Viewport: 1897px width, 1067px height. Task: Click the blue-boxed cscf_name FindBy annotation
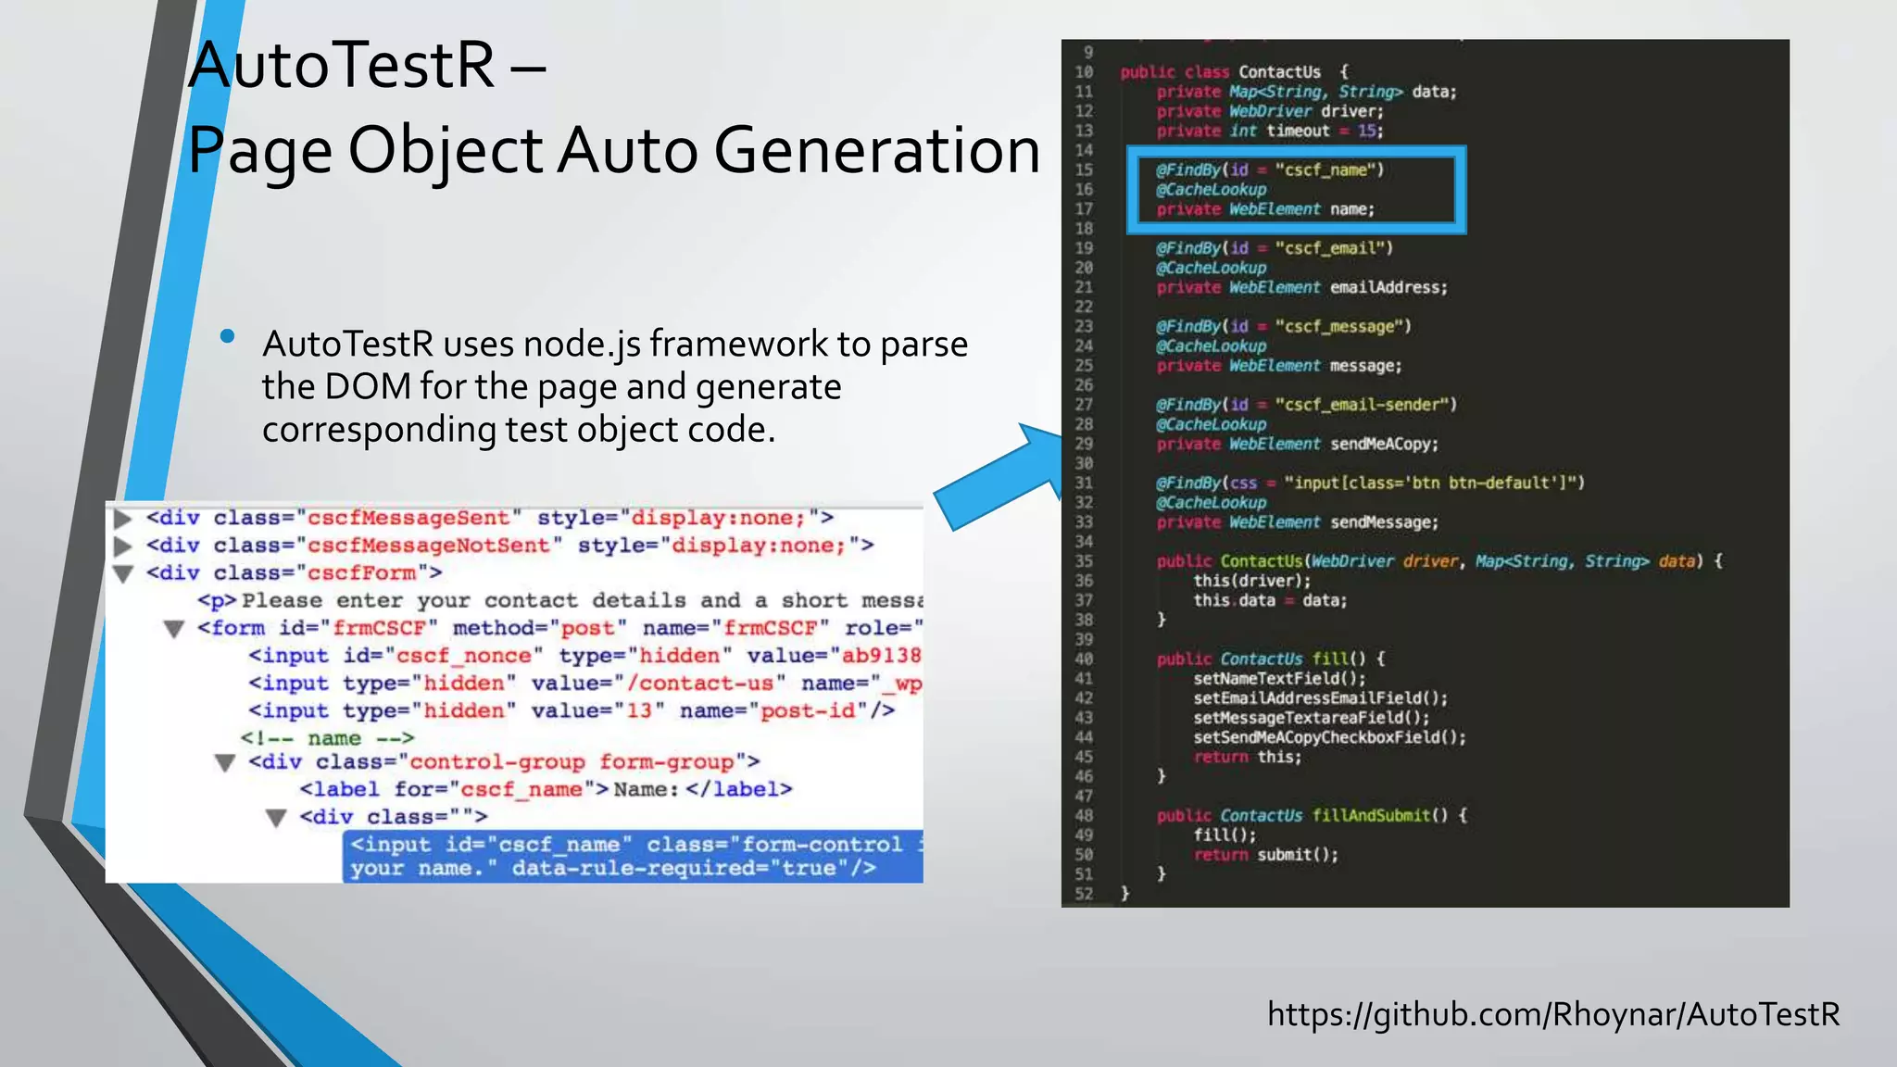1269,170
